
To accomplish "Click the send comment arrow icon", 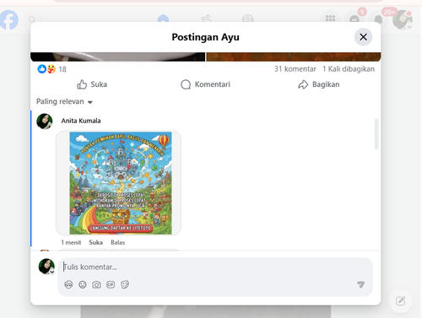I will click(x=360, y=284).
